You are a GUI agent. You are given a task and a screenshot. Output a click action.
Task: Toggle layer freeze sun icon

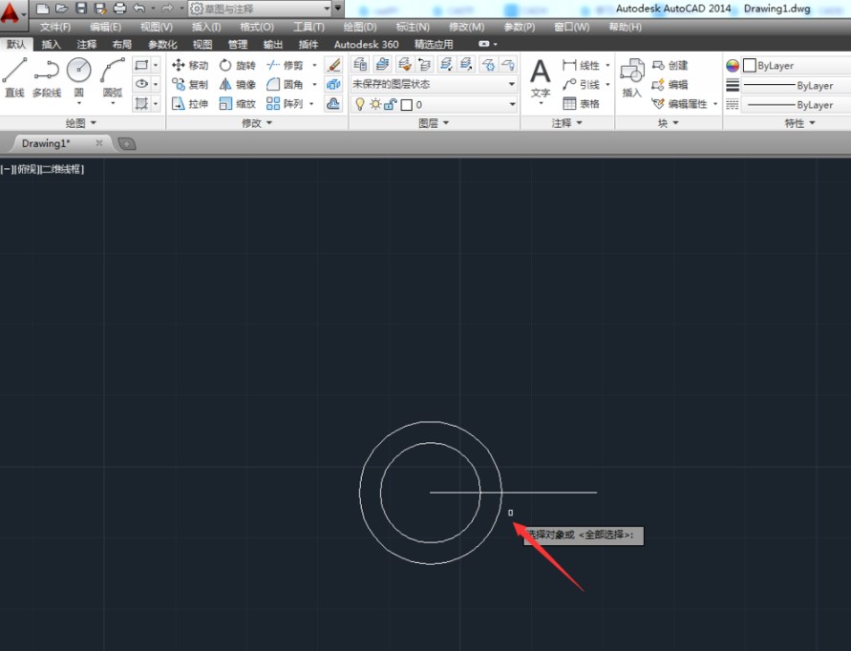click(375, 104)
